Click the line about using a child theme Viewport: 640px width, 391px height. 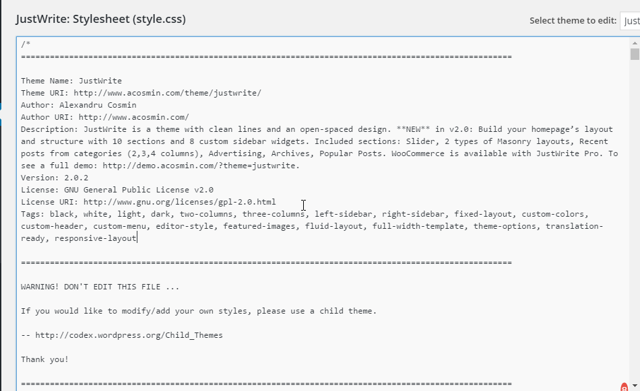pos(199,311)
